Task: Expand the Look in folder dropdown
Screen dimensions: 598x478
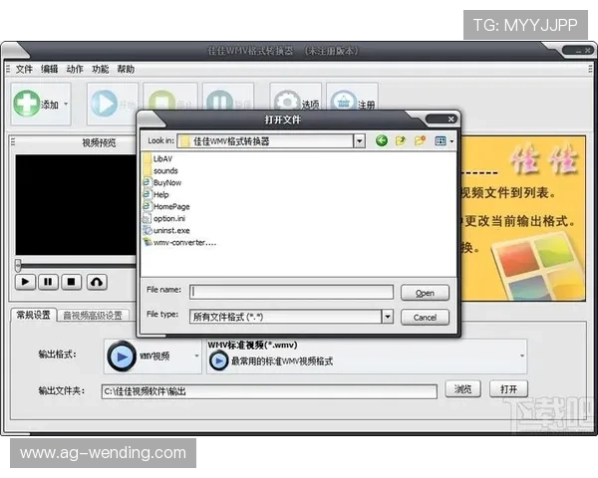Action: coord(359,141)
